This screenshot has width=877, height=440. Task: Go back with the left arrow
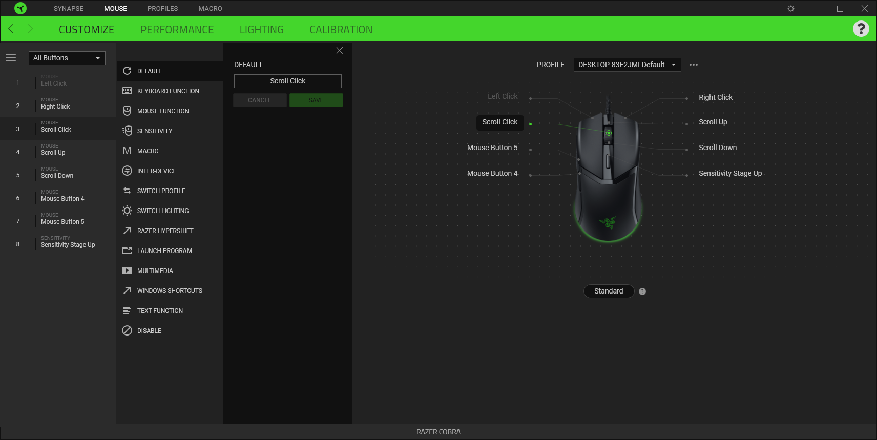pos(11,29)
